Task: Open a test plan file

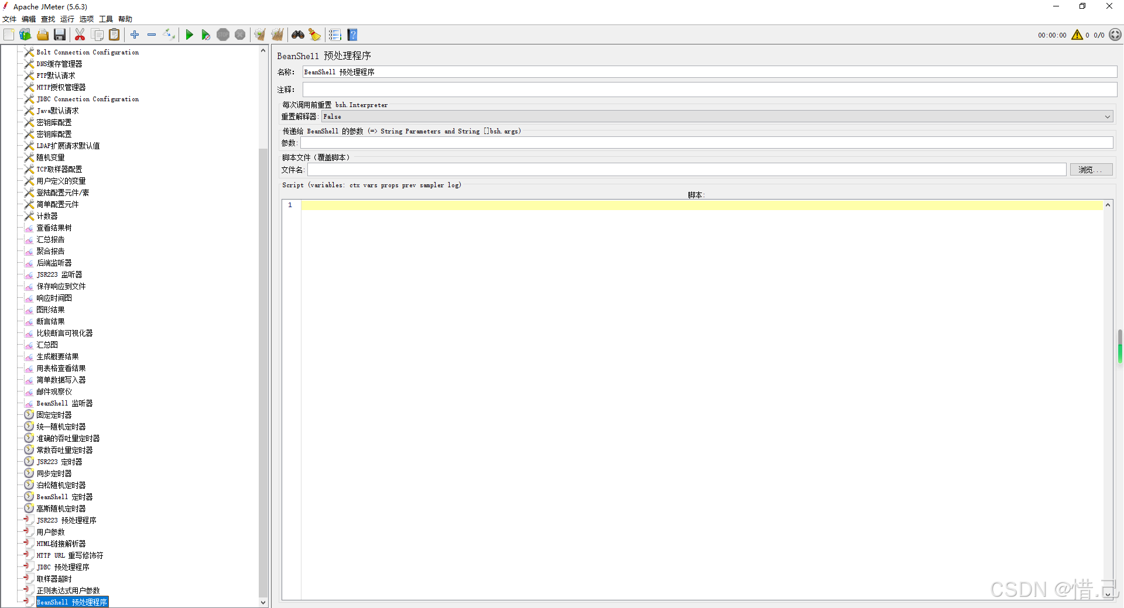Action: (x=43, y=35)
